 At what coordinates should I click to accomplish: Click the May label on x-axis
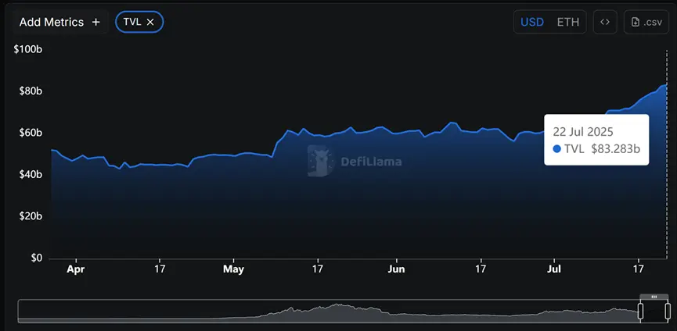tap(233, 269)
